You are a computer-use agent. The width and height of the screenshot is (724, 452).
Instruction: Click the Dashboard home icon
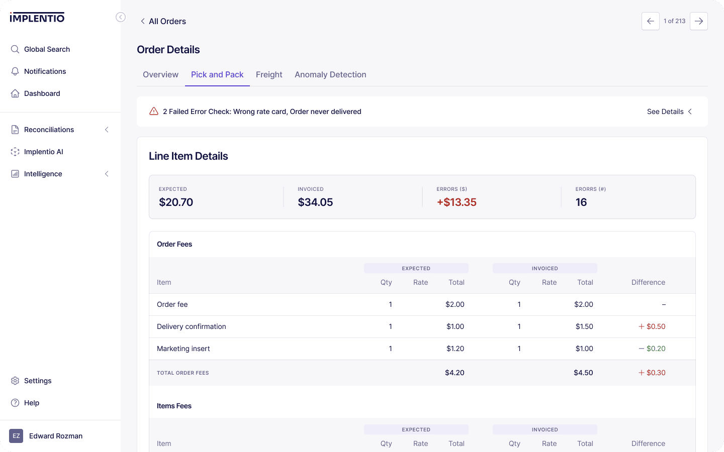click(x=15, y=93)
